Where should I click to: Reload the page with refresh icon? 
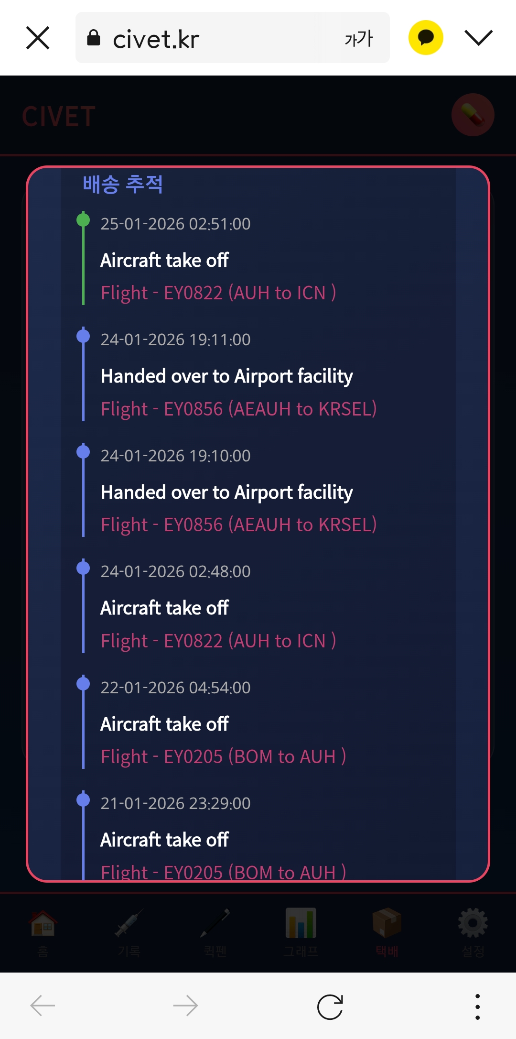click(330, 1006)
